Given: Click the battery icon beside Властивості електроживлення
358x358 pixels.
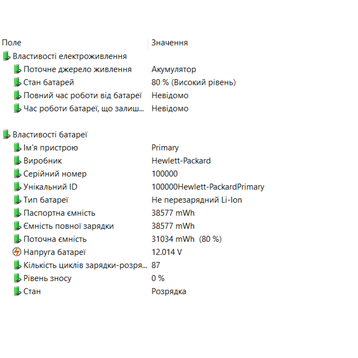Looking at the screenshot, I should click(x=6, y=56).
